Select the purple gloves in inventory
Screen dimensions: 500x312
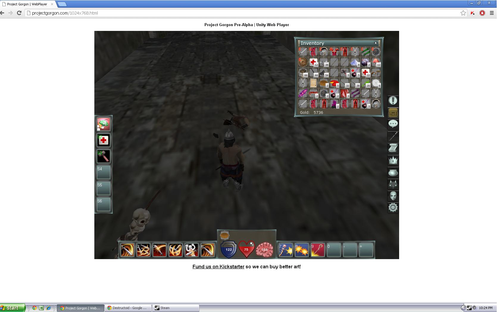click(355, 93)
